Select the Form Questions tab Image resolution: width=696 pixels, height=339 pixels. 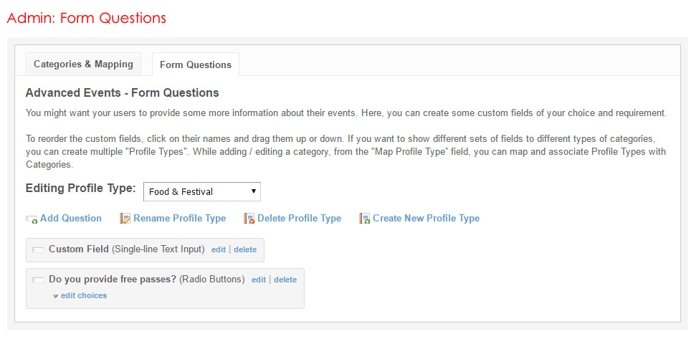pos(196,65)
